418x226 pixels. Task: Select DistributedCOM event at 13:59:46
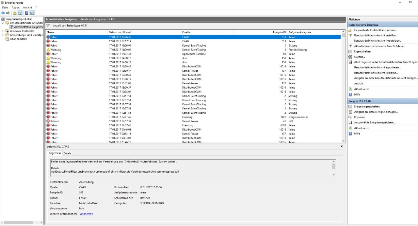coord(193,66)
